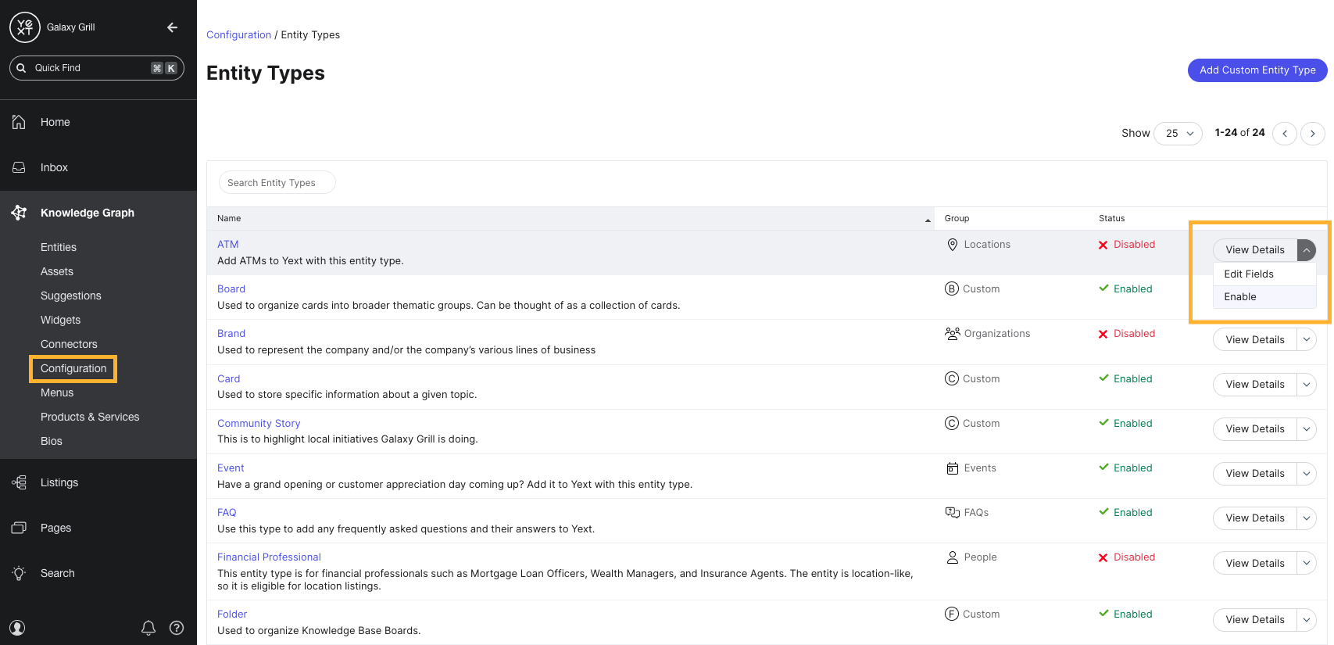The image size is (1334, 645).
Task: Open the user profile icon
Action: pyautogui.click(x=17, y=628)
